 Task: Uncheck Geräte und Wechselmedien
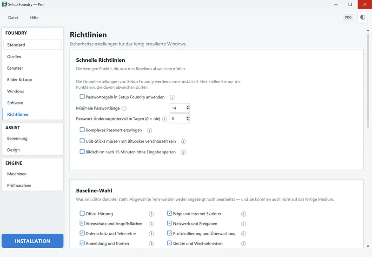click(x=169, y=243)
